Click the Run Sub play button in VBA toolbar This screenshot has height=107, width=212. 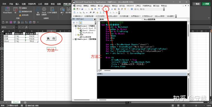(106, 9)
